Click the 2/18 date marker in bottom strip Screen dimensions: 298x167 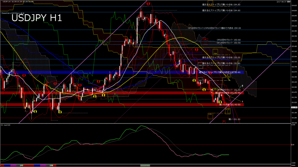51,165
